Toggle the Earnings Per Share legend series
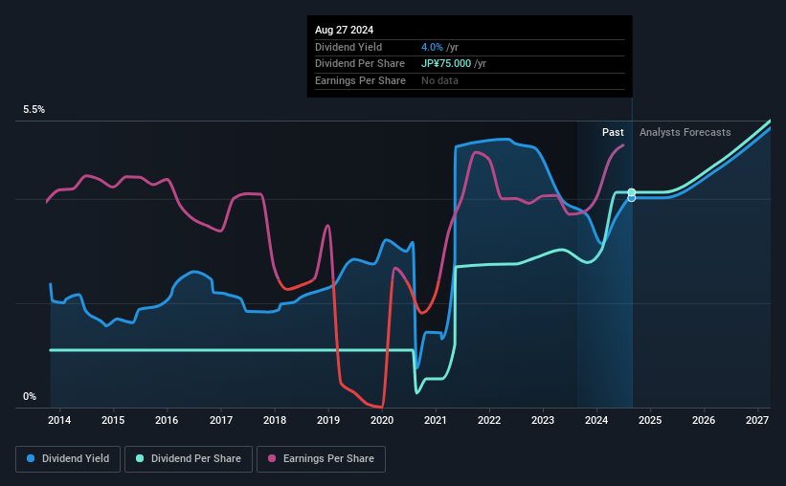The height and width of the screenshot is (486, 786). (x=321, y=459)
